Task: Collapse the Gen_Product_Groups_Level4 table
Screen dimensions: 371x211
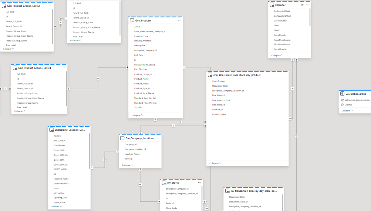Action: [20, 111]
